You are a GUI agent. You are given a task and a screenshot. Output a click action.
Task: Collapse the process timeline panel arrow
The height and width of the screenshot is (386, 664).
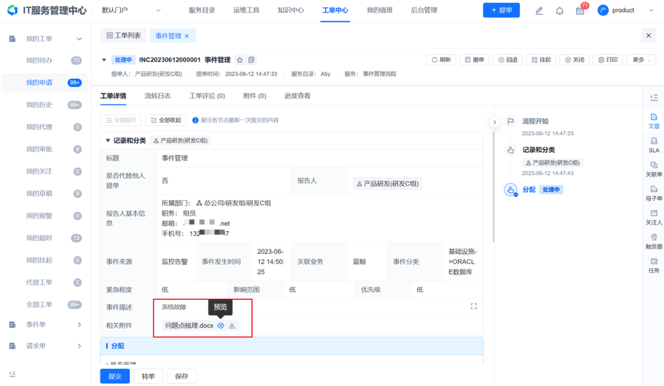click(x=494, y=122)
